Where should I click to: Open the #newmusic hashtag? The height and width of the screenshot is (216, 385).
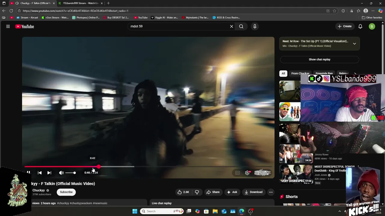click(100, 203)
